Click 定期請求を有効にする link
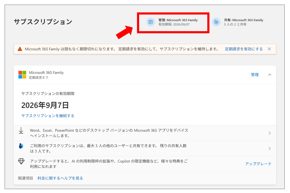The image size is (290, 193). pyautogui.click(x=244, y=49)
